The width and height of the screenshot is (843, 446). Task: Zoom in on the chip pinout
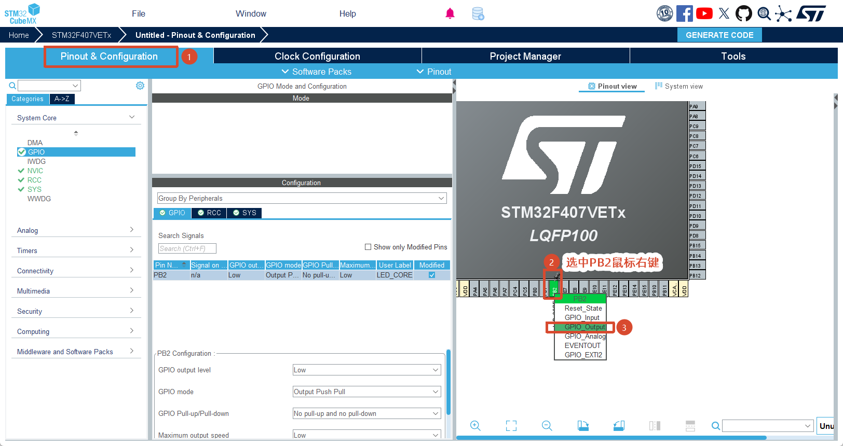pyautogui.click(x=475, y=426)
